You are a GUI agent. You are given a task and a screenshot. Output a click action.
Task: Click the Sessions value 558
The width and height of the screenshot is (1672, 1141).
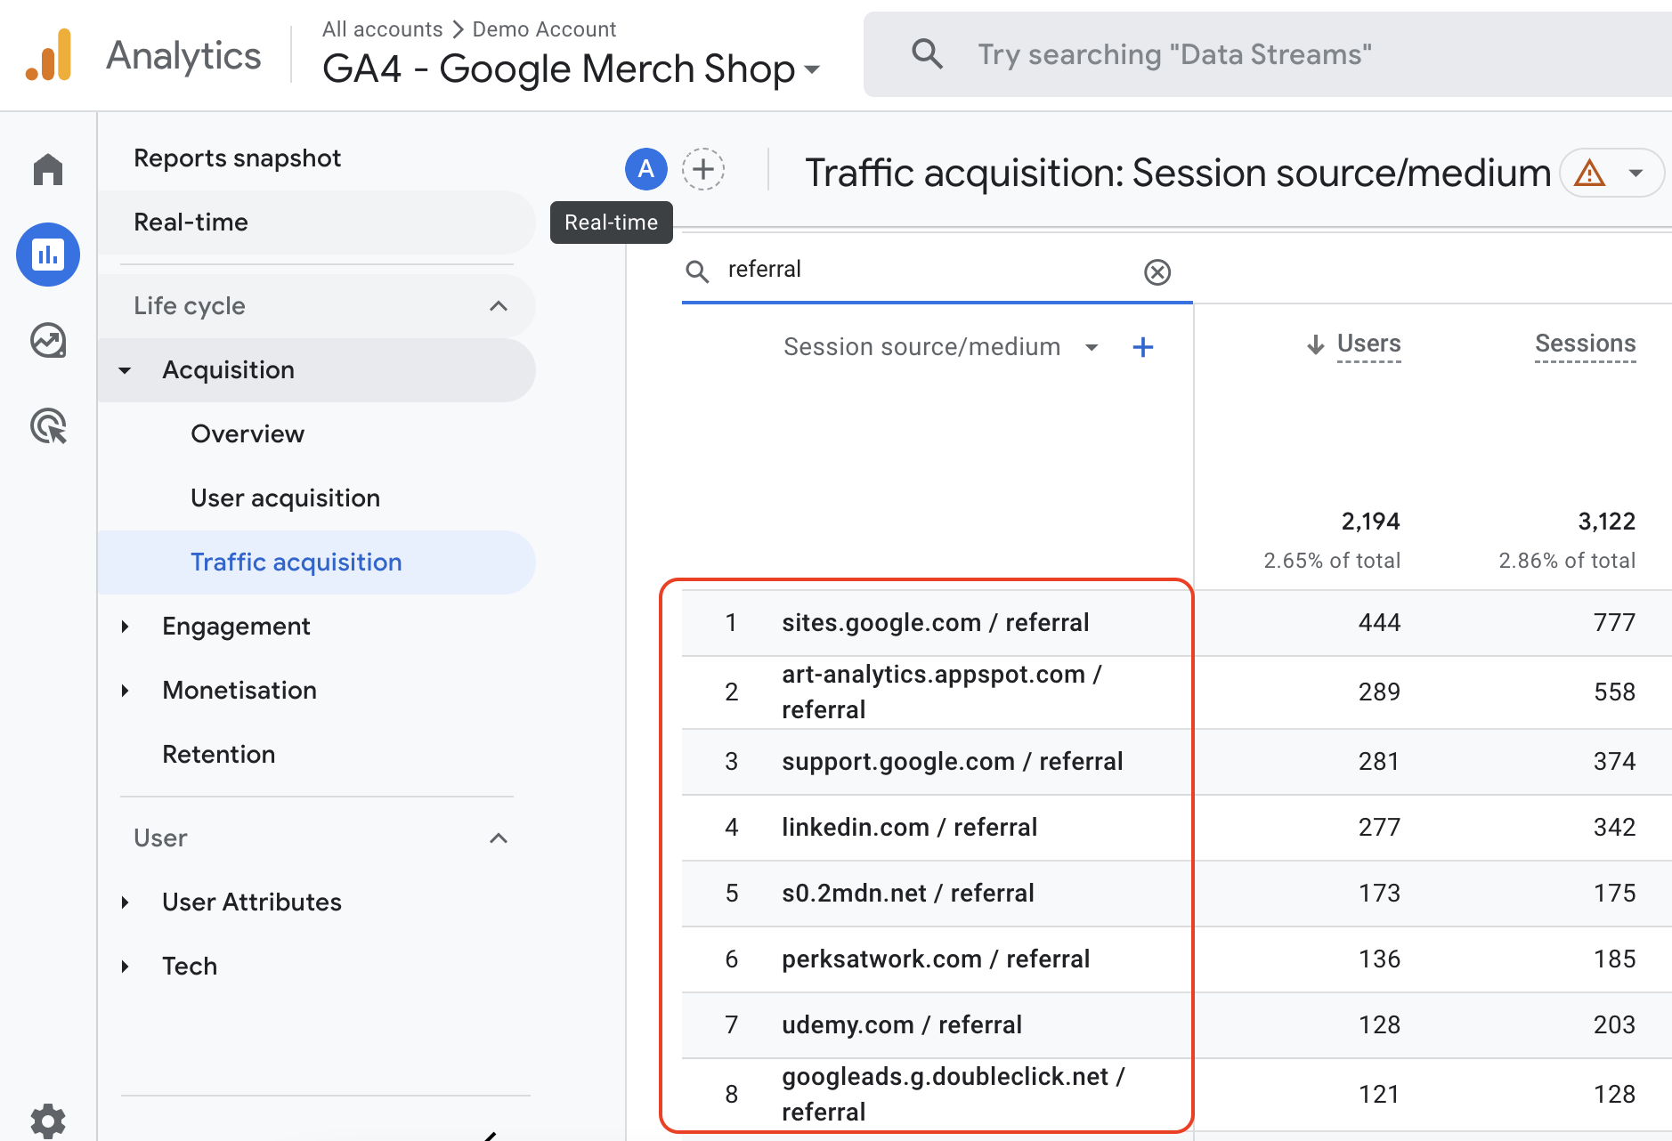(1614, 692)
